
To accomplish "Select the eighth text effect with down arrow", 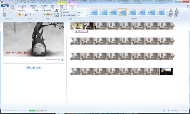I will pos(161,12).
